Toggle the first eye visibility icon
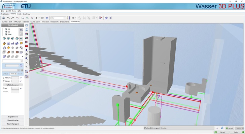Screen dimensions: 245x134 pos(4,39)
